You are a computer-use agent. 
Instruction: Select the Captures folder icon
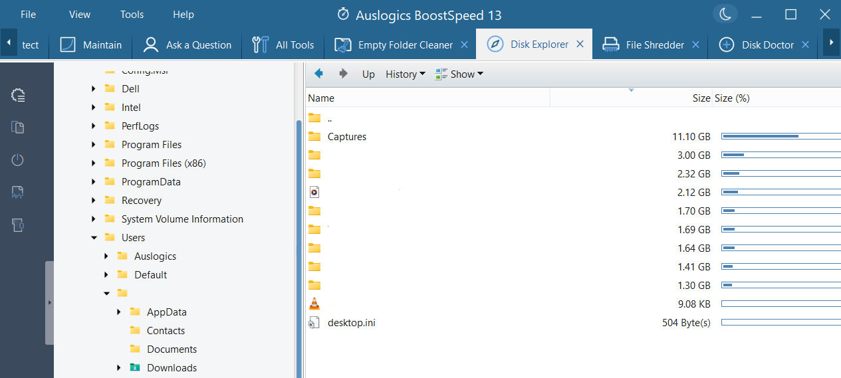pyautogui.click(x=314, y=137)
